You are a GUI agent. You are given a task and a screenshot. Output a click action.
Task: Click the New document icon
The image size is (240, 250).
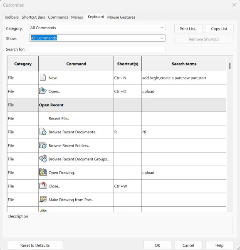tap(43, 77)
